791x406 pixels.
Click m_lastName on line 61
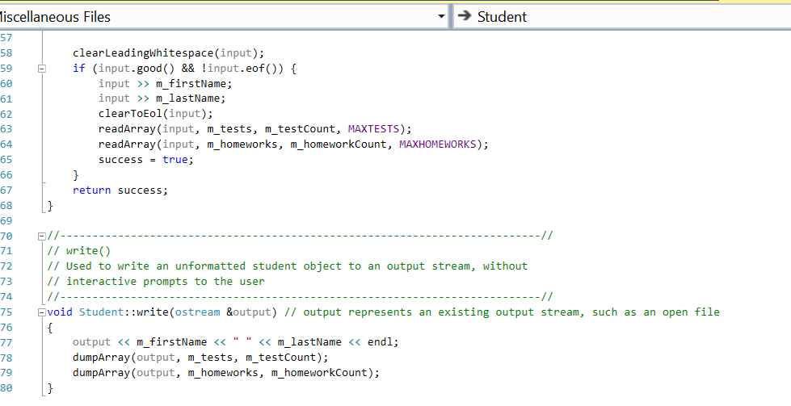click(187, 98)
